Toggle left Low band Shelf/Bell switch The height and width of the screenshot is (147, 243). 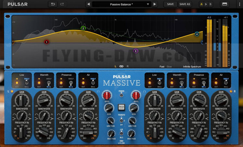click(x=27, y=82)
